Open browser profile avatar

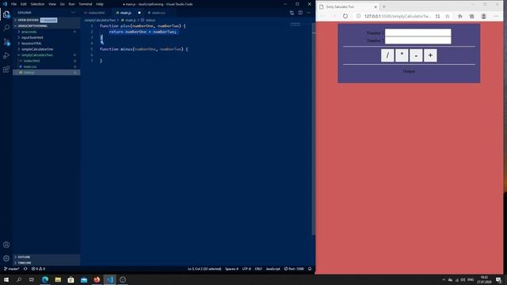(484, 16)
